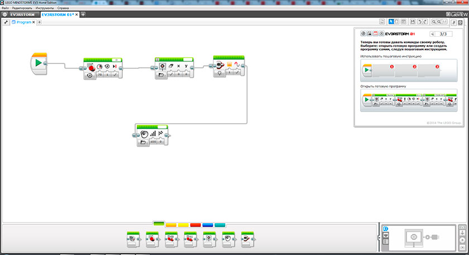Image resolution: width=469 pixels, height=255 pixels.
Task: Open the display block file mode selector
Action: [x=161, y=75]
